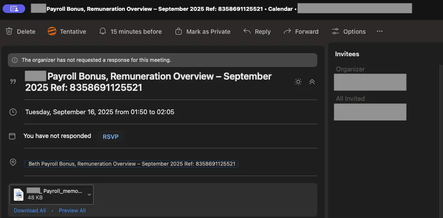Click the reminder bell icon
443x218 pixels.
[x=103, y=32]
